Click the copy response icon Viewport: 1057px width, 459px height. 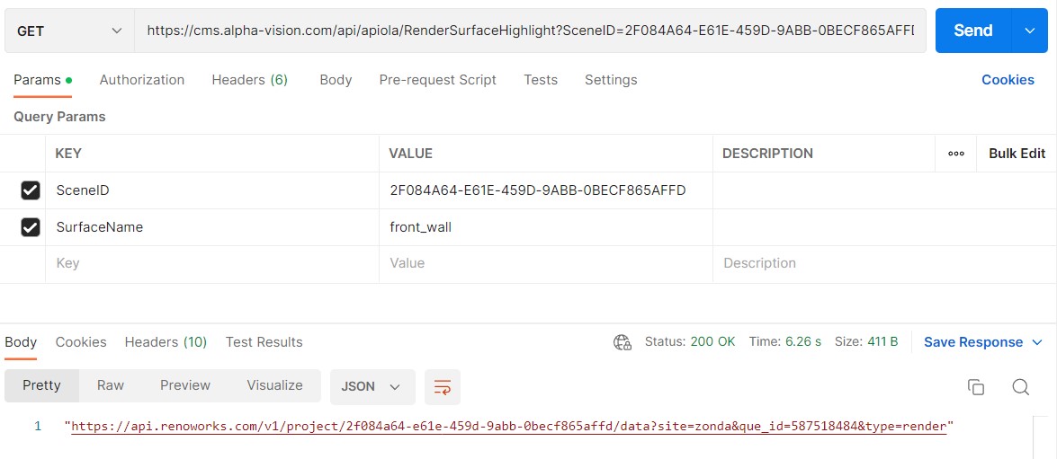pos(975,387)
